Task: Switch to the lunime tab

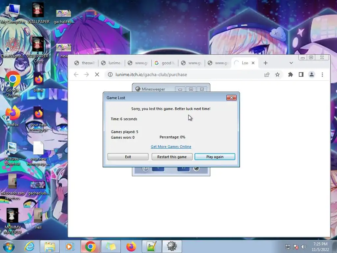Action: tap(111, 63)
